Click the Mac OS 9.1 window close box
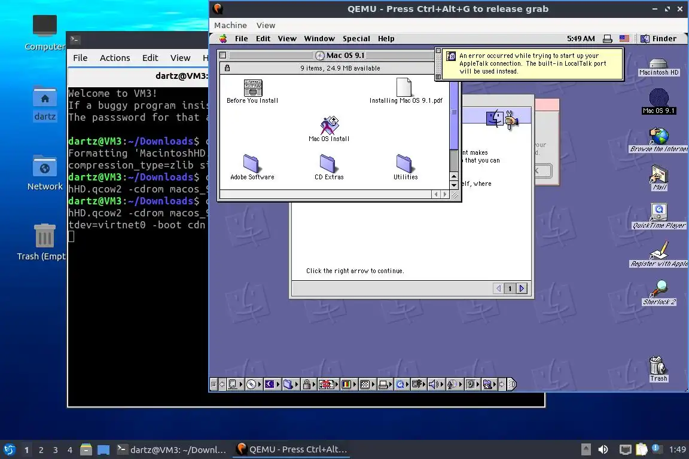Image resolution: width=689 pixels, height=459 pixels. [x=222, y=56]
